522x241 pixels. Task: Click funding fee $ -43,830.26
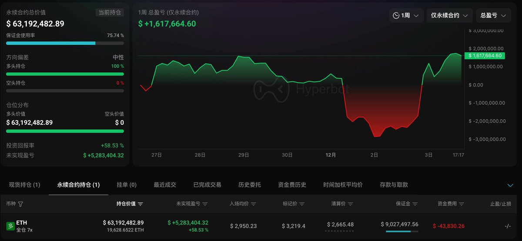[x=449, y=226]
